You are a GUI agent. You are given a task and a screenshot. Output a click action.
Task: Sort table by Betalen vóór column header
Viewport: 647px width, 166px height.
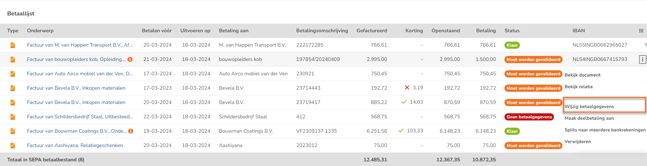point(157,31)
